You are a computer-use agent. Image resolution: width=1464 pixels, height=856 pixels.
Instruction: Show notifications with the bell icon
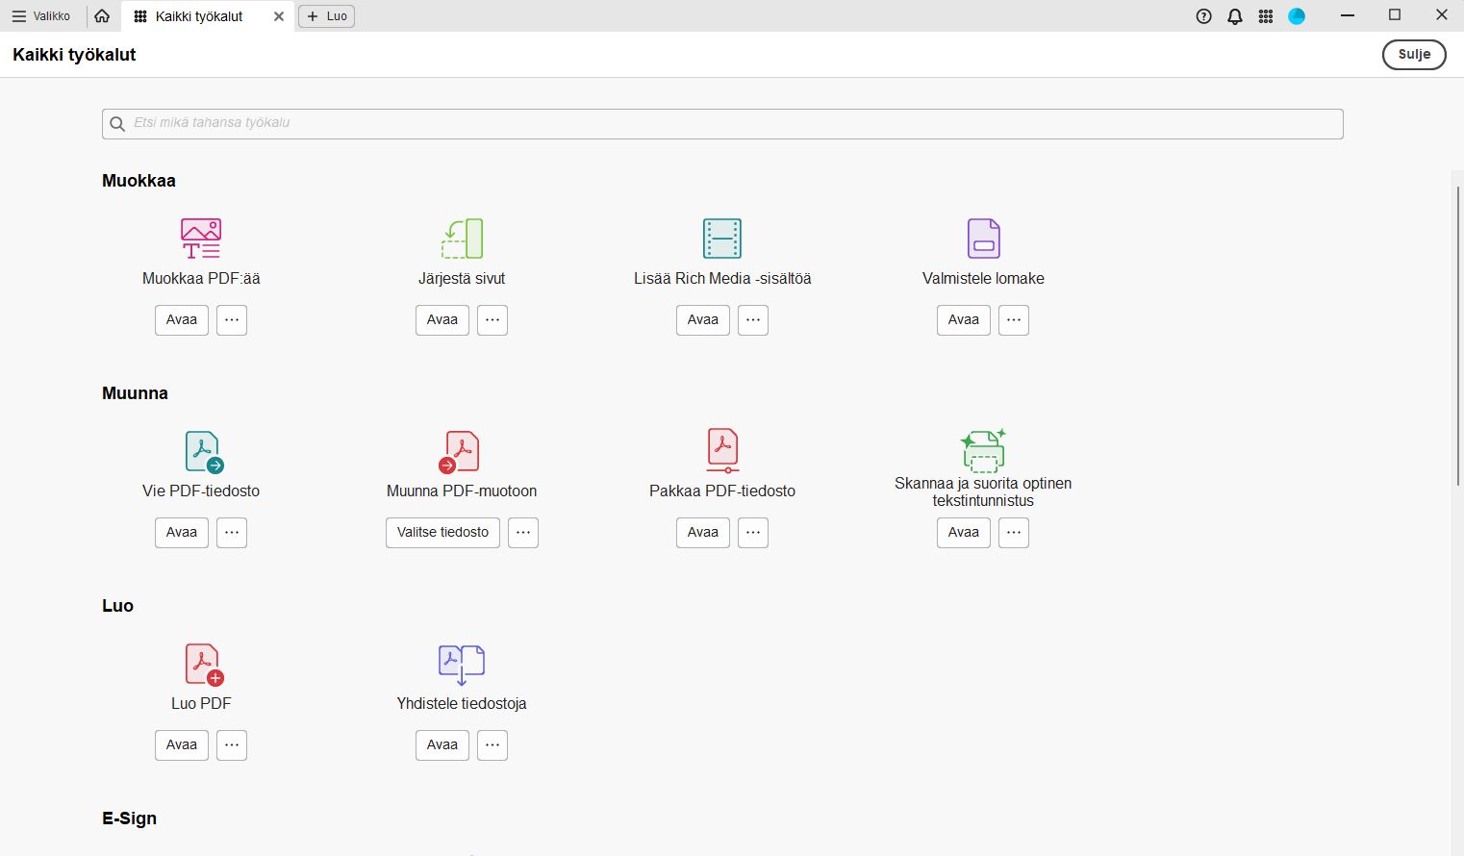click(1235, 16)
